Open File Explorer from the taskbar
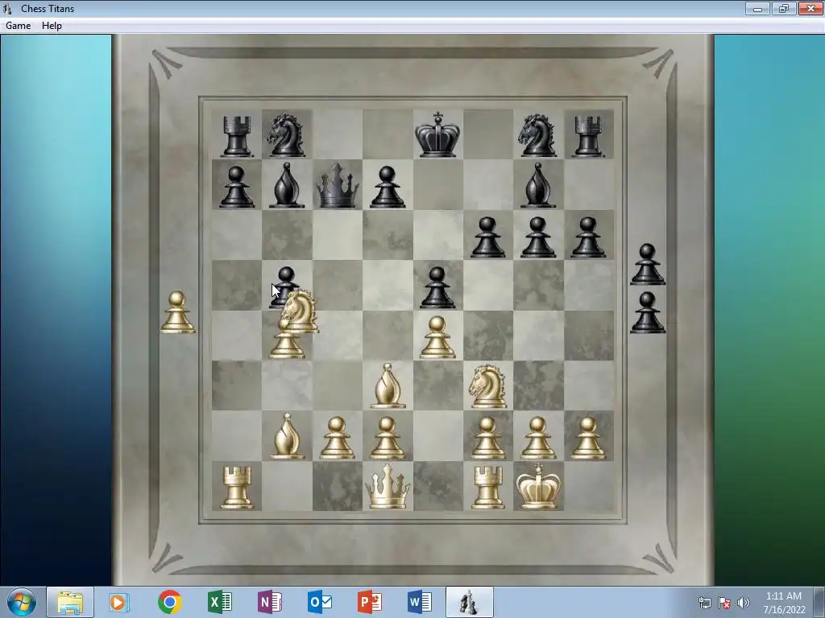The width and height of the screenshot is (825, 618). [x=70, y=602]
